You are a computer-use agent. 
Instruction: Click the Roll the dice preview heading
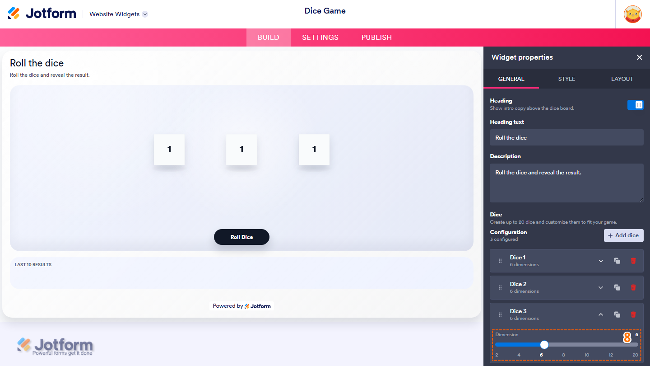[37, 63]
